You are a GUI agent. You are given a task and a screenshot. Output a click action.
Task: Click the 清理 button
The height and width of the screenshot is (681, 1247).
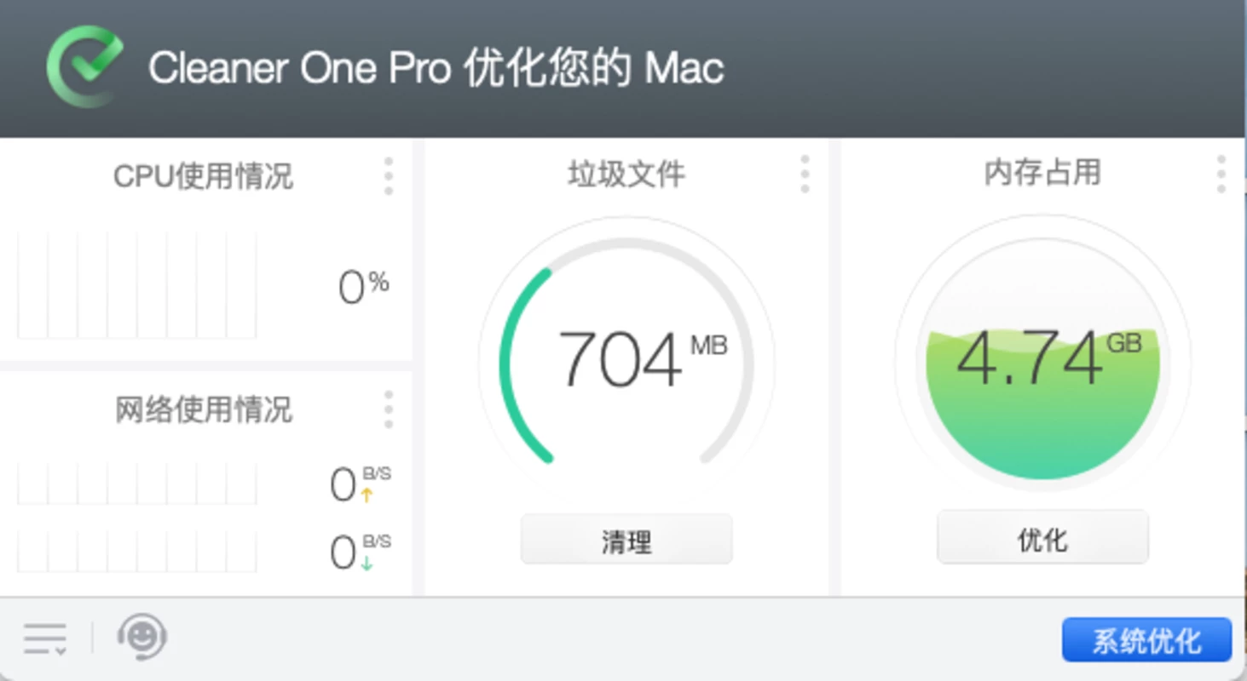click(x=626, y=540)
